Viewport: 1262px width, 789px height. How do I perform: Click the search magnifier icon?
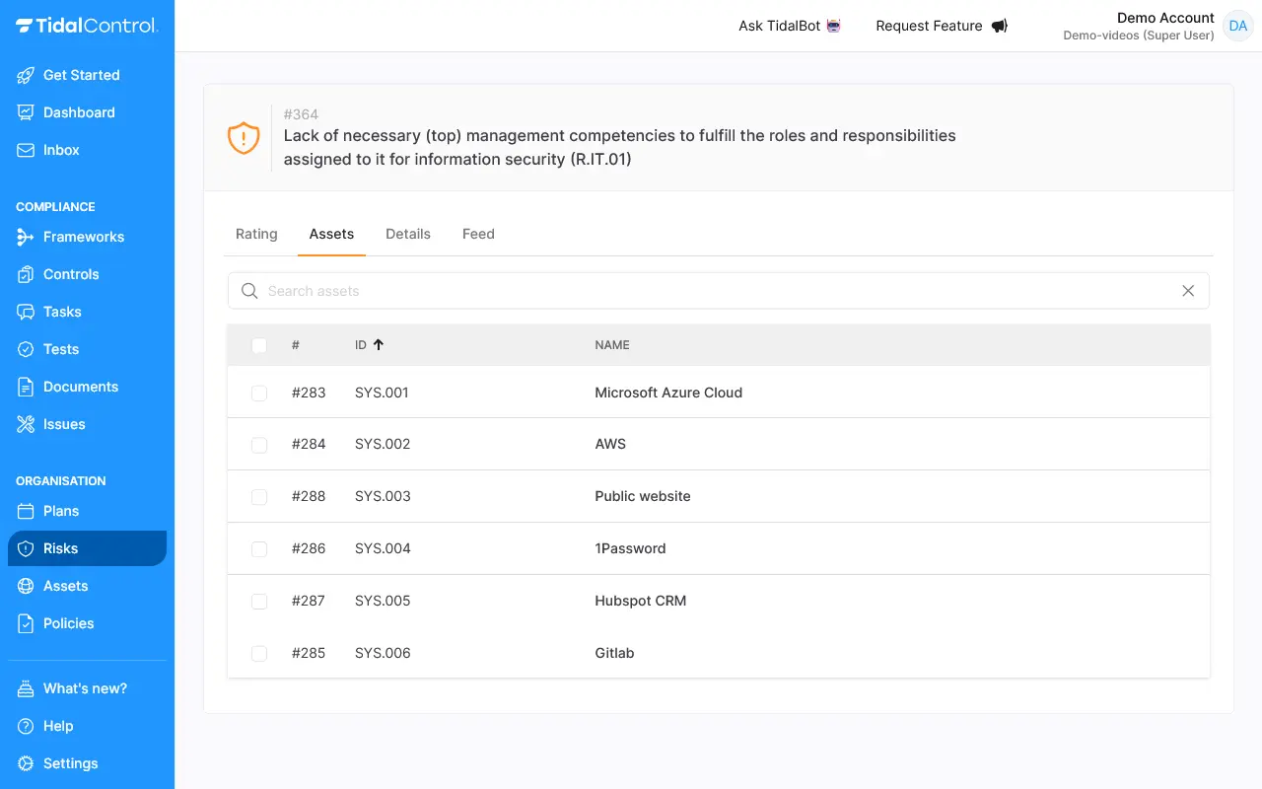tap(249, 291)
